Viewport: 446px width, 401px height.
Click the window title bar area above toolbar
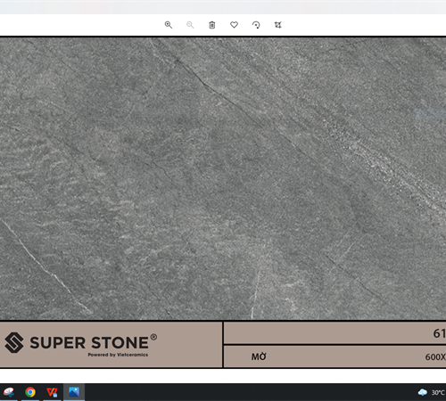223,7
